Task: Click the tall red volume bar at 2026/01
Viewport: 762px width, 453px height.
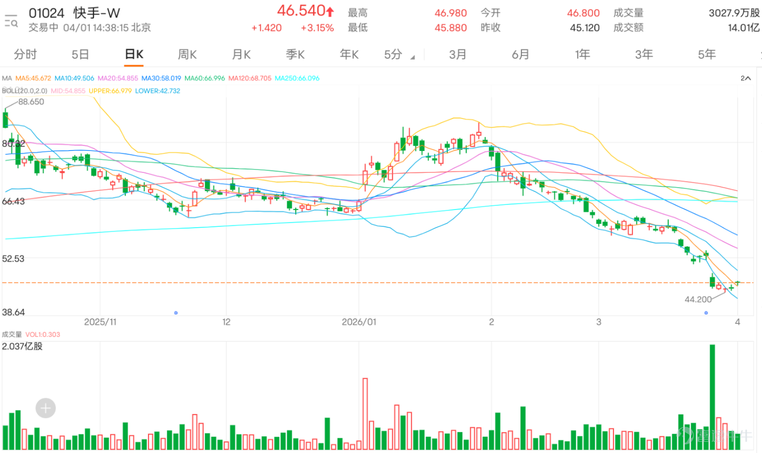Action: (x=365, y=414)
